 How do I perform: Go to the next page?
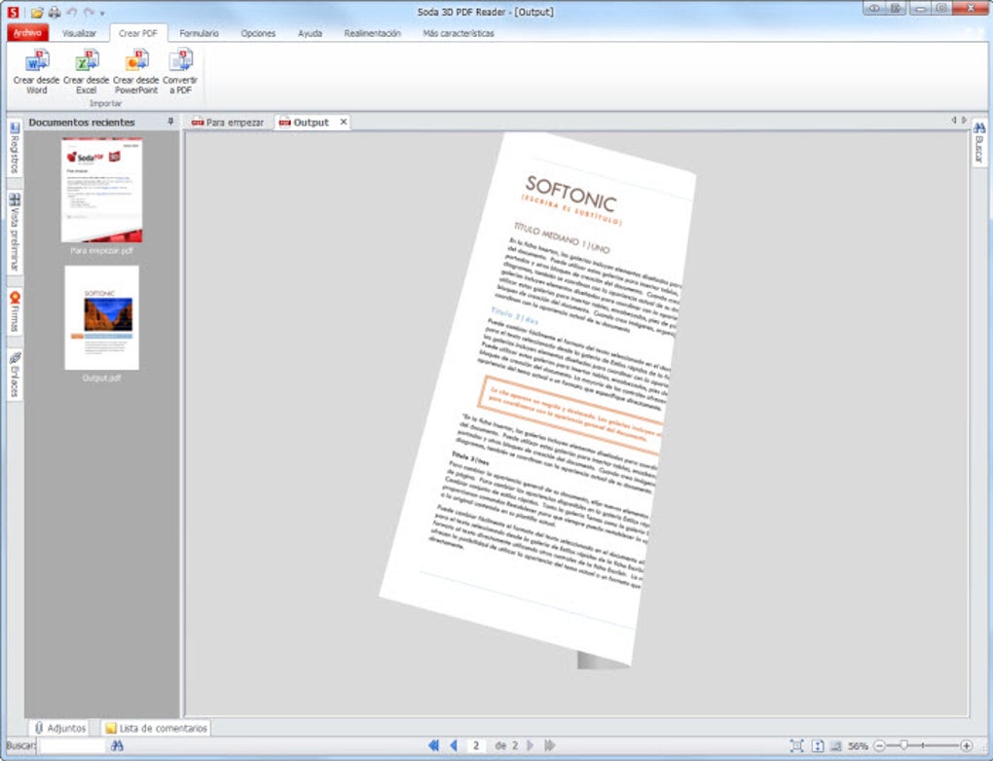click(530, 745)
